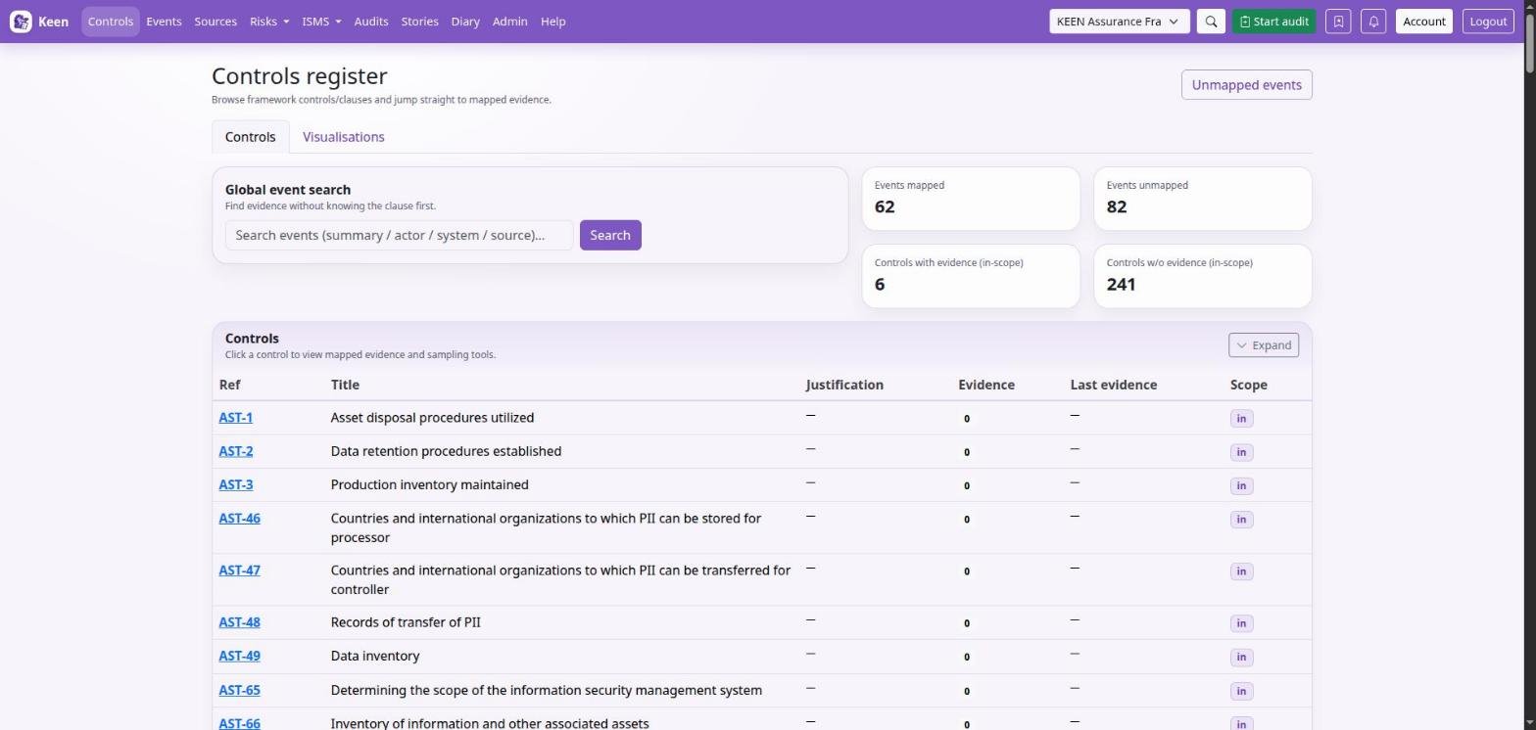Viewport: 1536px width, 730px height.
Task: Click Controls with evidence card showing 6
Action: [971, 276]
